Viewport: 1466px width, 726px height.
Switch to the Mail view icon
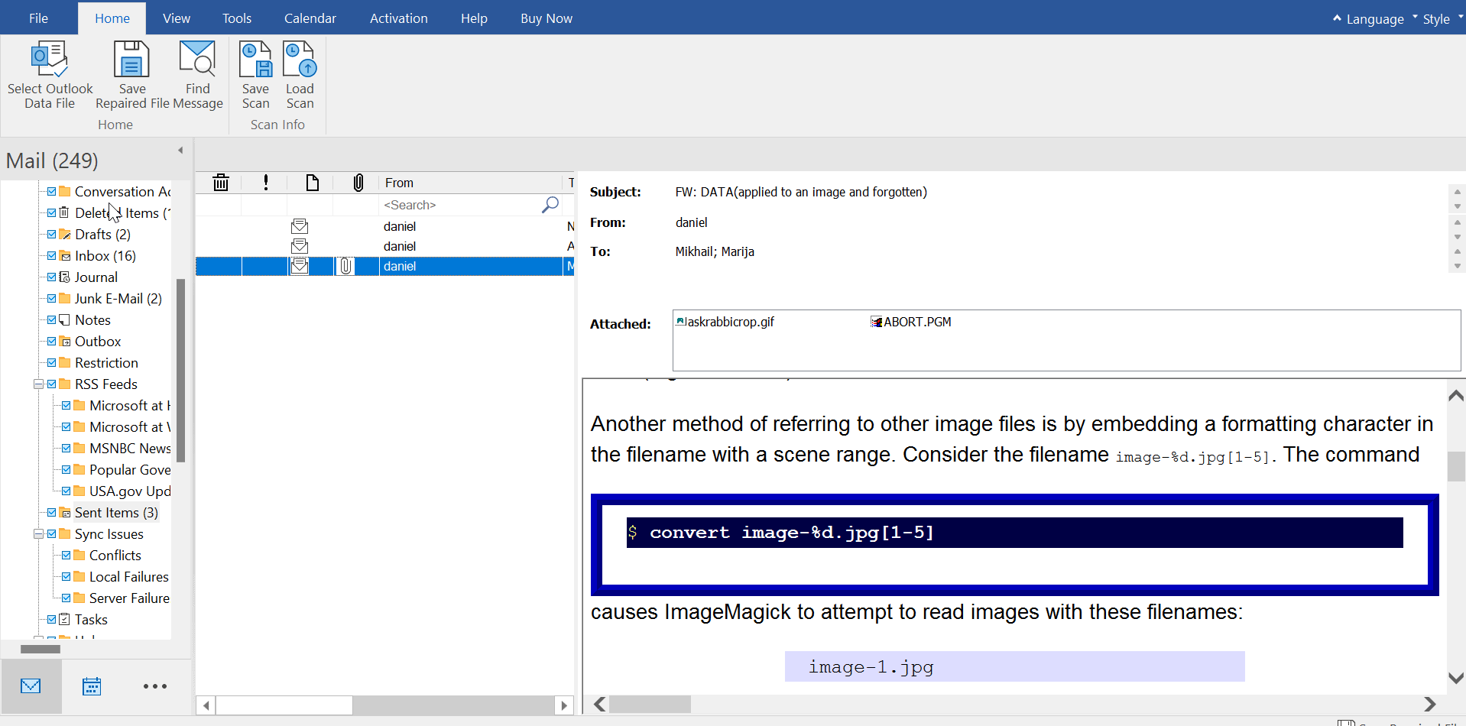pos(31,686)
